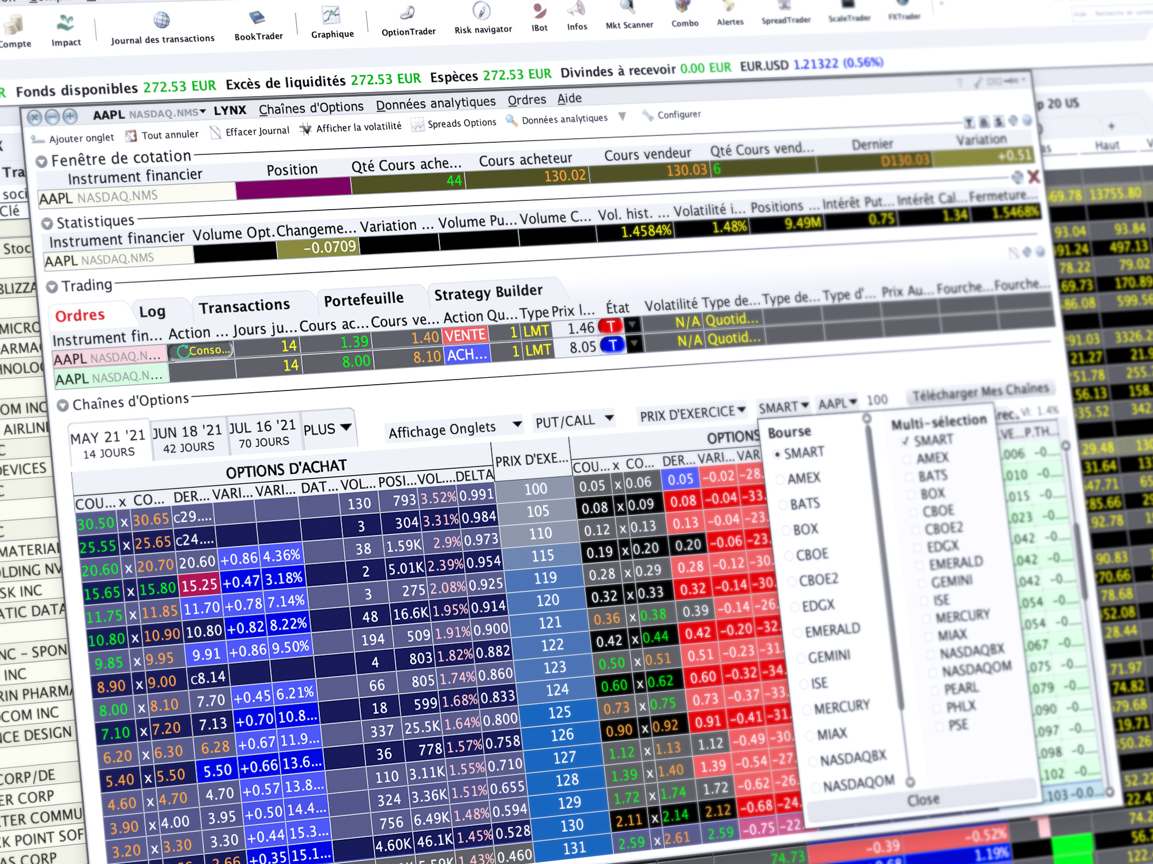
Task: Open the Mkt Scanner
Action: point(629,16)
